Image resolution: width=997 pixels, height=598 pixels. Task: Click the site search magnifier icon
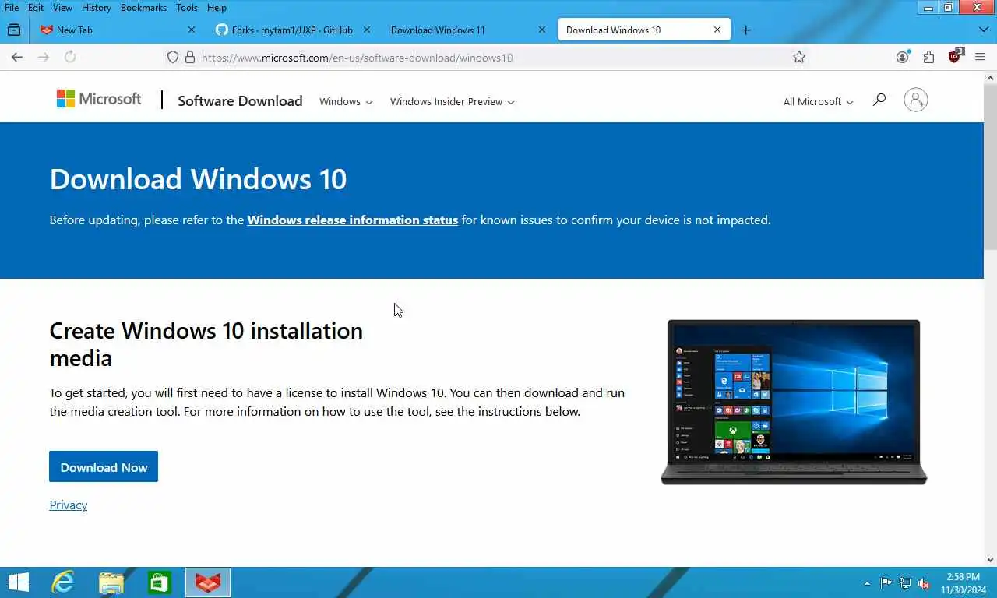click(x=879, y=100)
